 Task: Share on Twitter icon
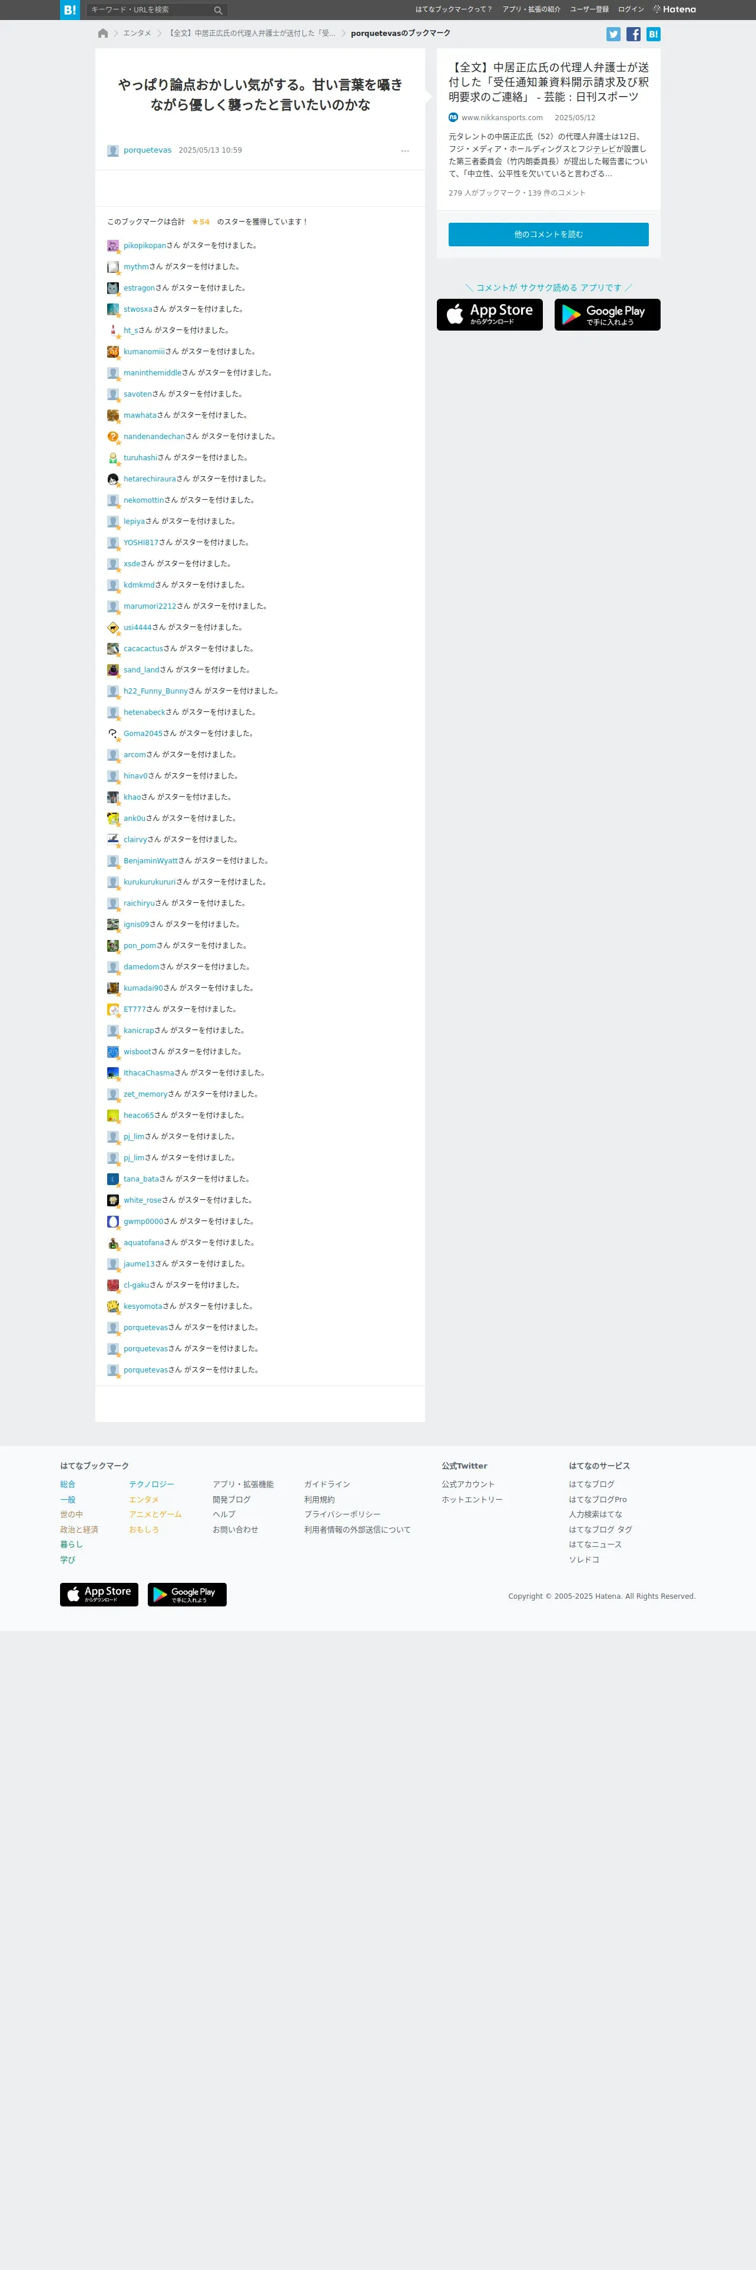(x=614, y=34)
